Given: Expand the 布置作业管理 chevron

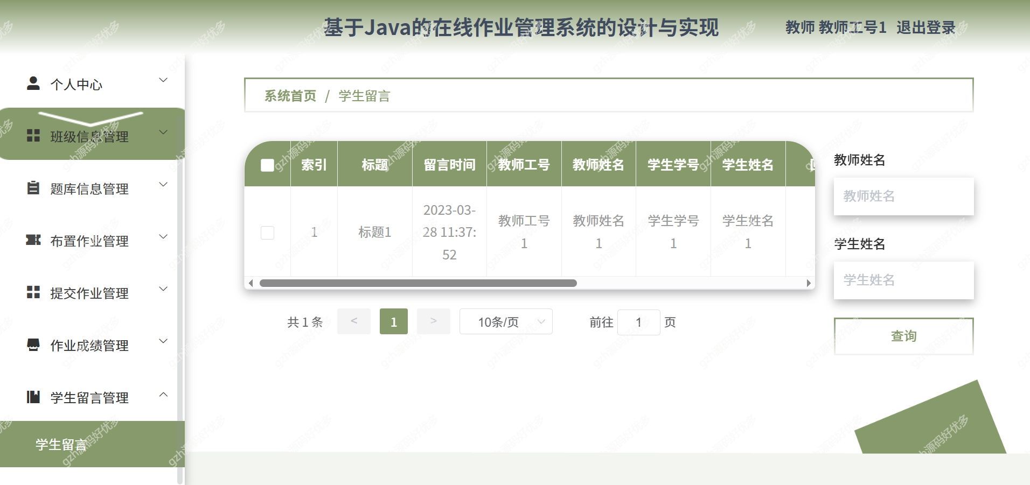Looking at the screenshot, I should tap(163, 237).
